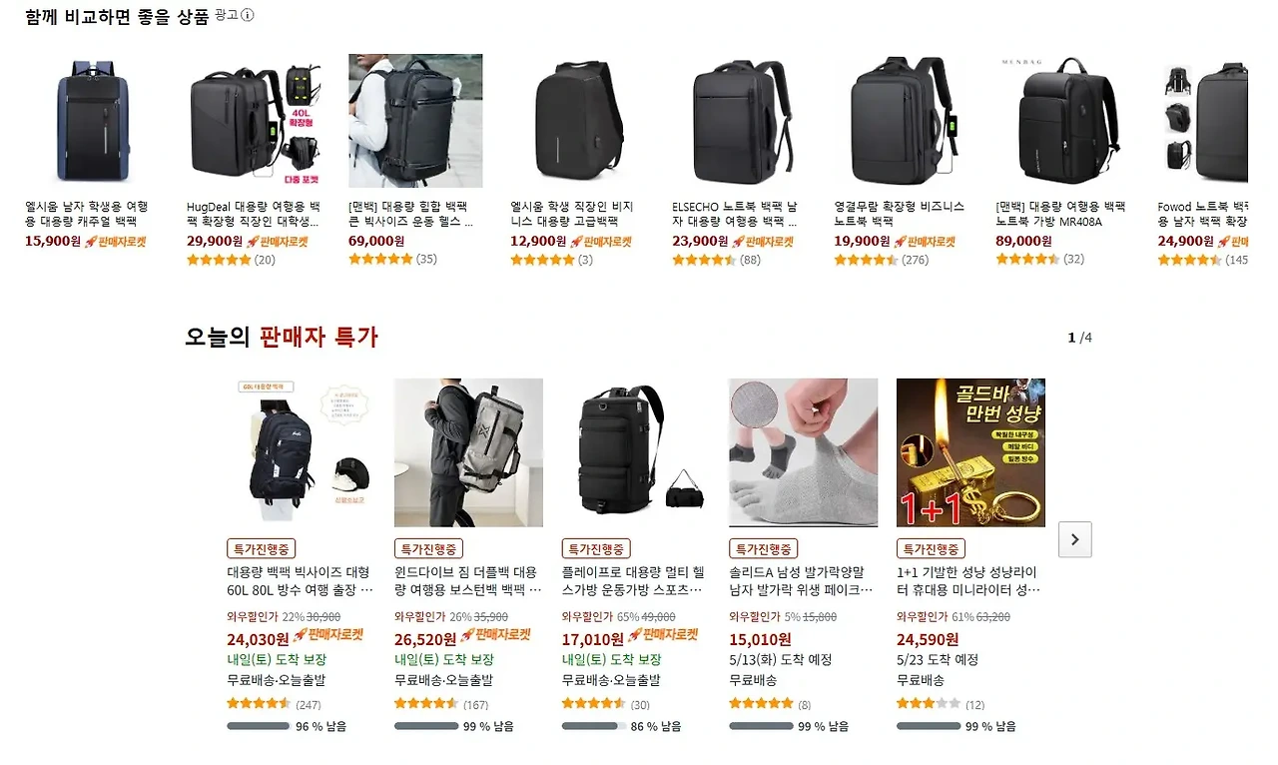Click the ad info icon beside 광고
This screenshot has height=765, width=1278.
(x=248, y=15)
